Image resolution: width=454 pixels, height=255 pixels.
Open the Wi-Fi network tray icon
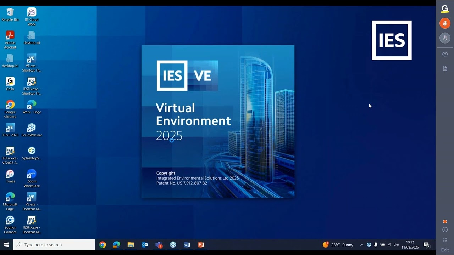[389, 245]
